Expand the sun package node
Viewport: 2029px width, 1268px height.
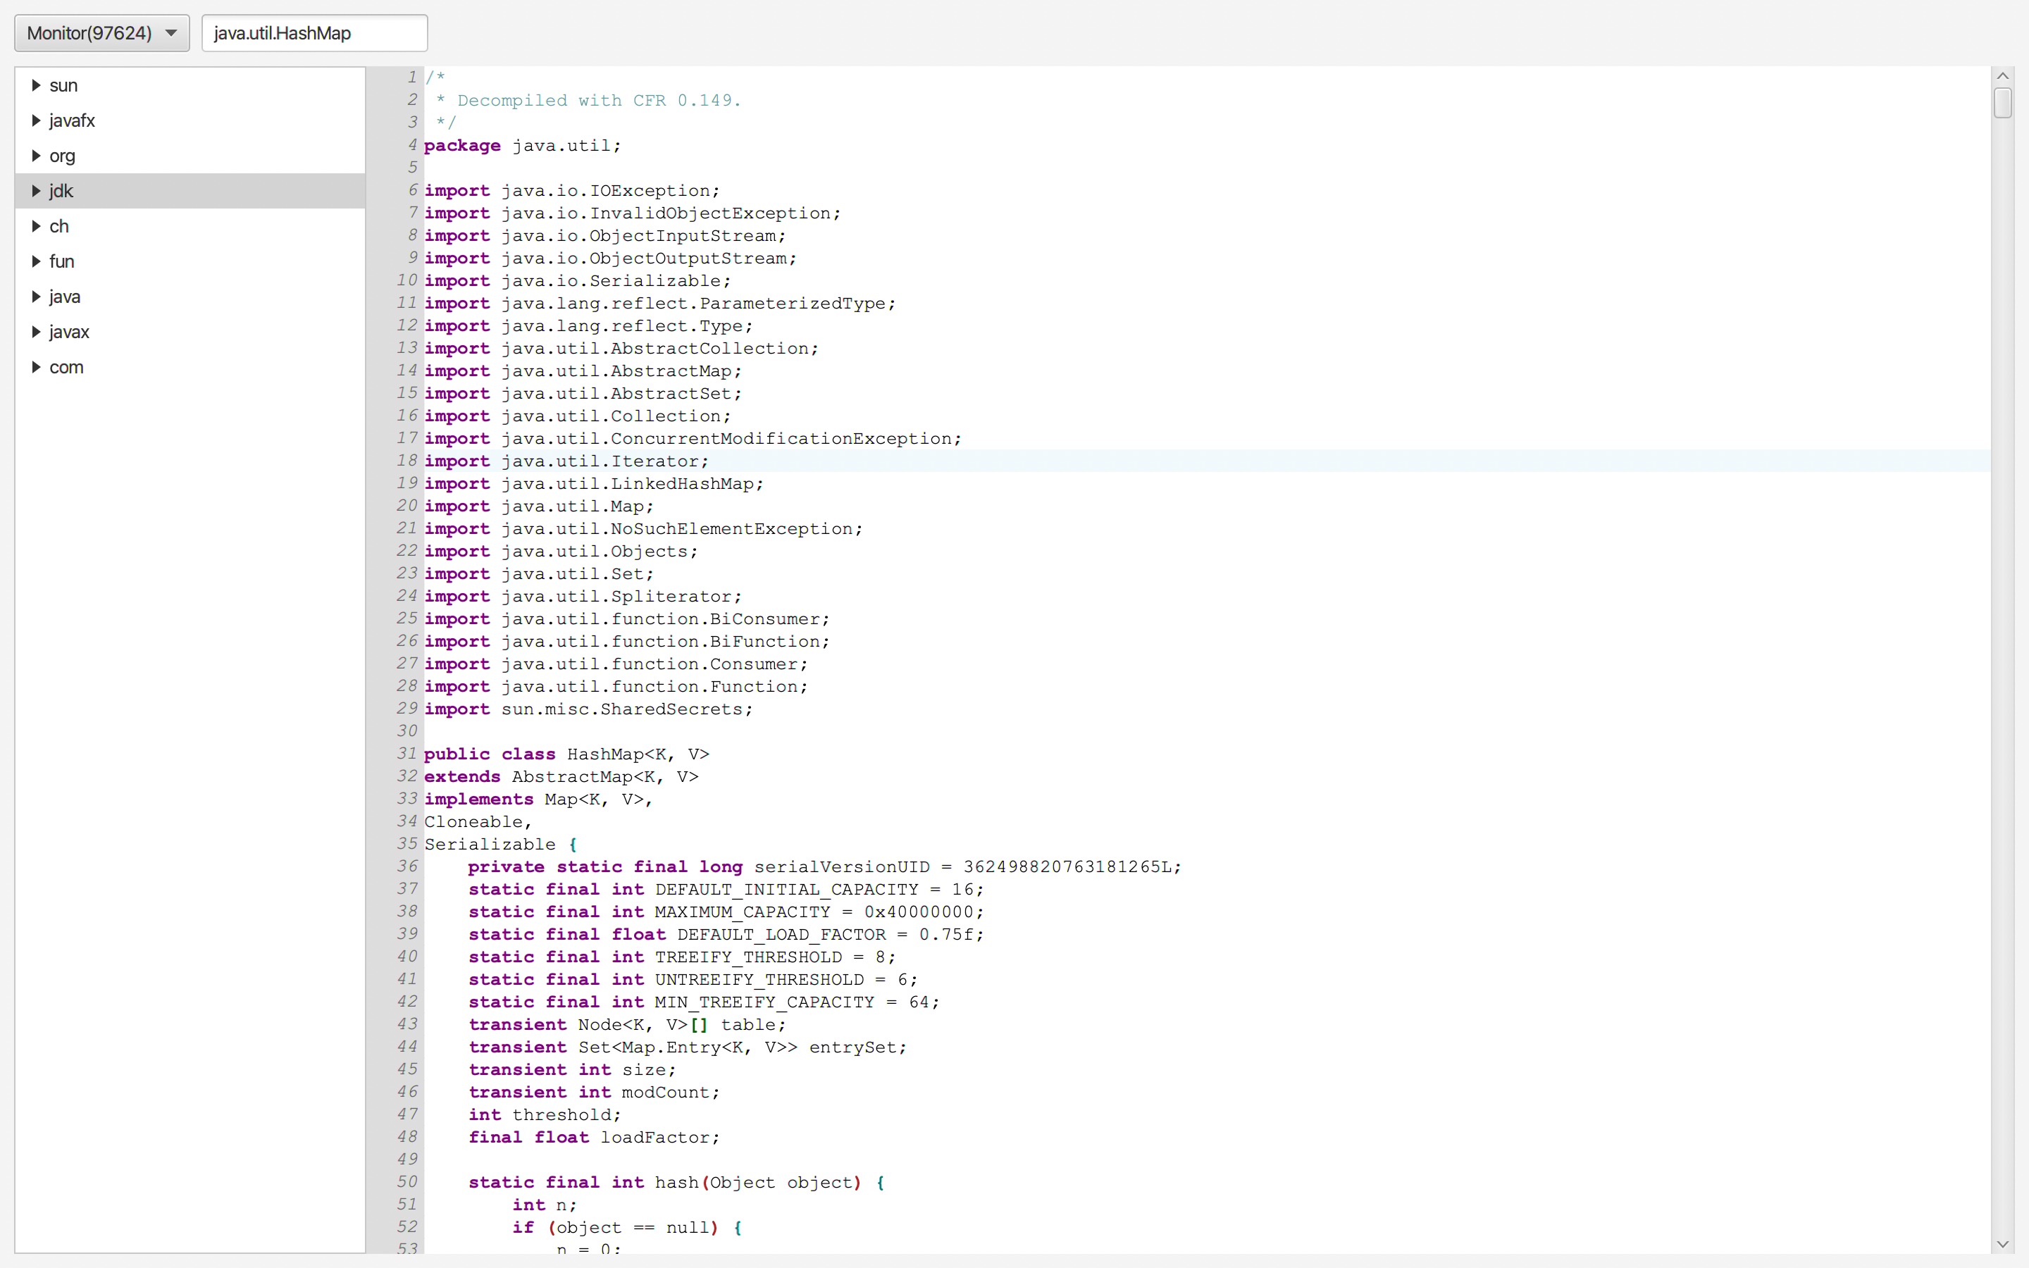click(x=36, y=85)
